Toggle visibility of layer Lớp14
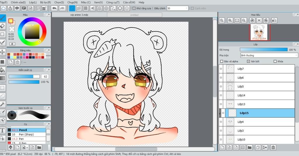Viewport: 299px width, 156px height. coord(221,95)
